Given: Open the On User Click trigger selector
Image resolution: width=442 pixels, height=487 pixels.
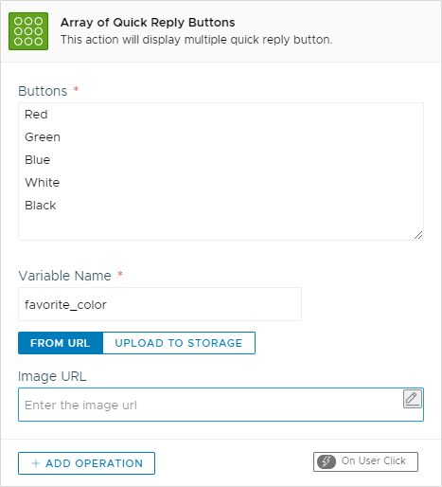Looking at the screenshot, I should point(365,461).
